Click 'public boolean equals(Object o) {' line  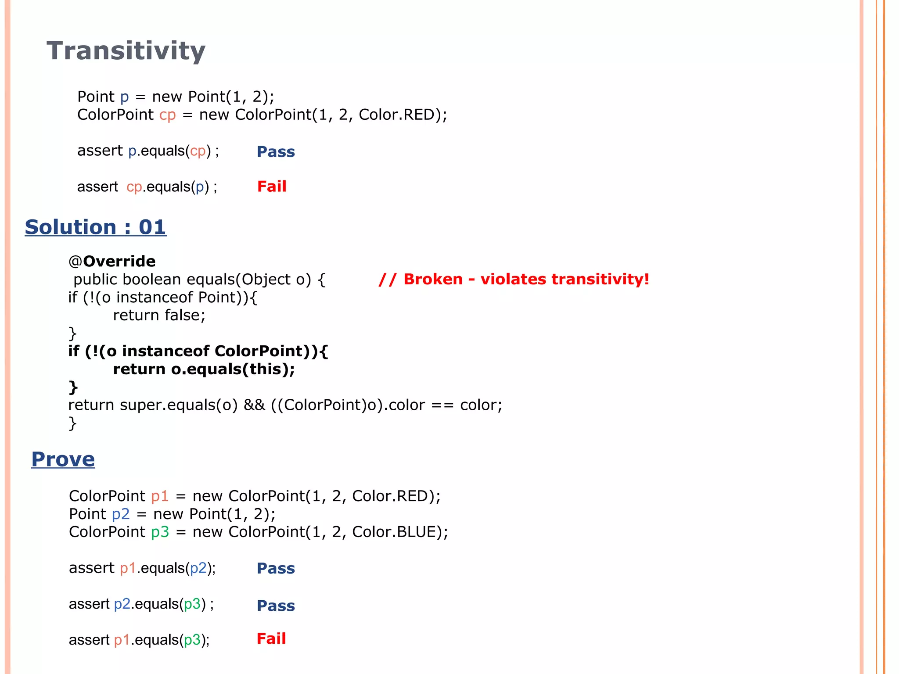199,280
